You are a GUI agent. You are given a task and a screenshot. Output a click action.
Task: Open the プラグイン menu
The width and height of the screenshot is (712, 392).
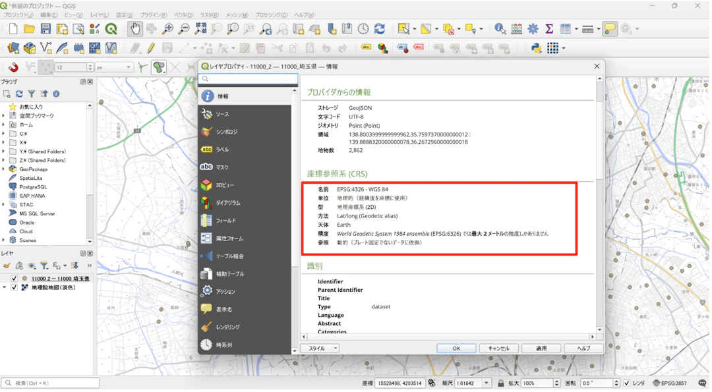tap(154, 15)
